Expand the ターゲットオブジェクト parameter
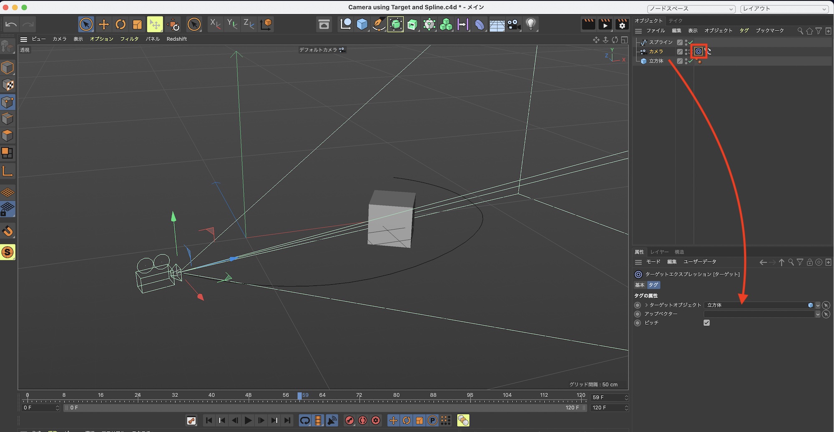834x432 pixels. [x=646, y=305]
